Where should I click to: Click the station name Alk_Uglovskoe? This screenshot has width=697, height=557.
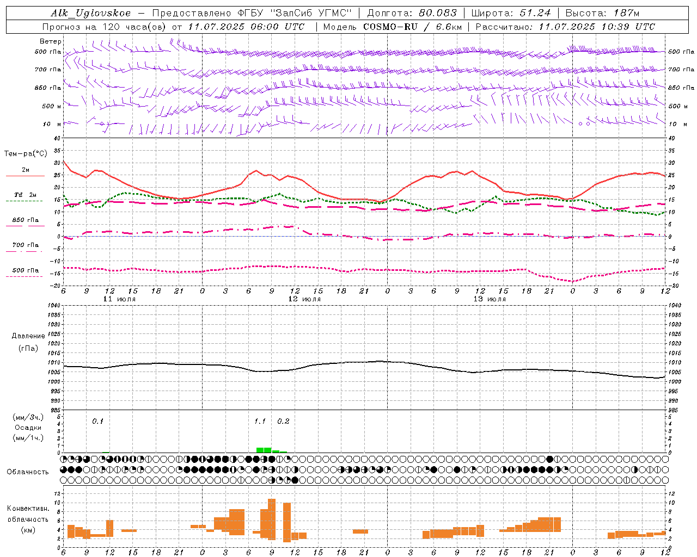[90, 13]
